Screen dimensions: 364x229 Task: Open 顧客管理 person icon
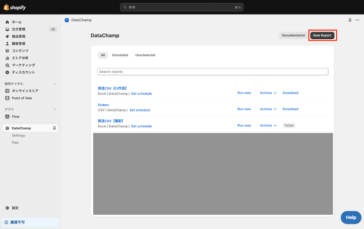point(7,44)
